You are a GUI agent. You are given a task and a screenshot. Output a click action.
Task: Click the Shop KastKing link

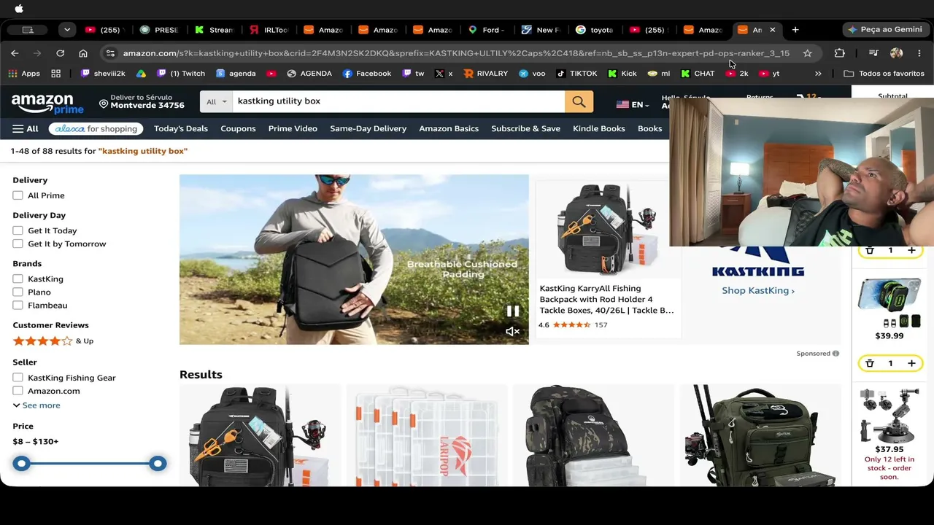click(758, 290)
